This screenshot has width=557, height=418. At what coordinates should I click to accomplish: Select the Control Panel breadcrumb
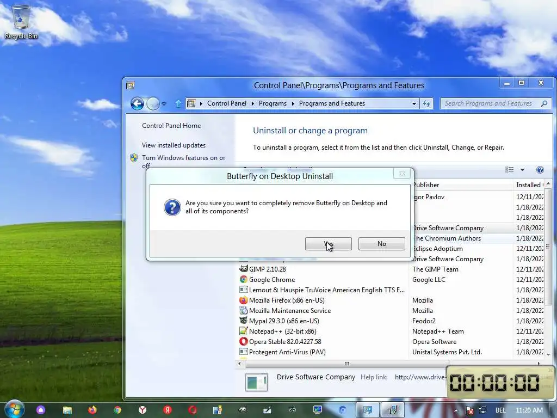227,103
